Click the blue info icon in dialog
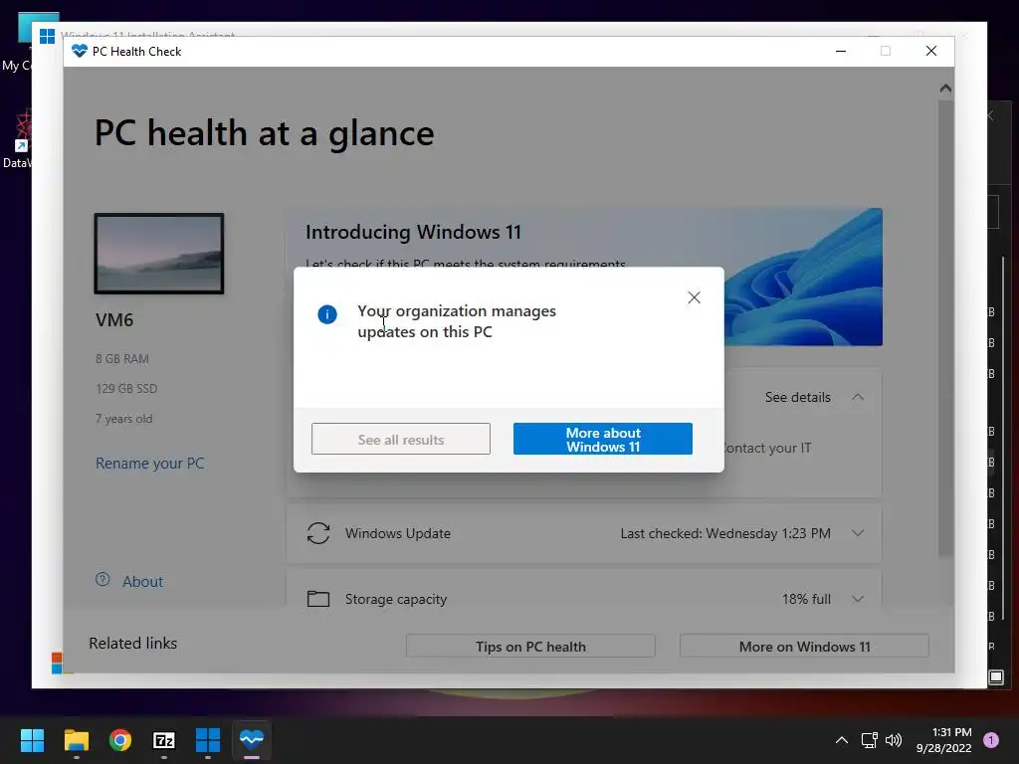Screen dimensions: 1019x764 tap(326, 314)
